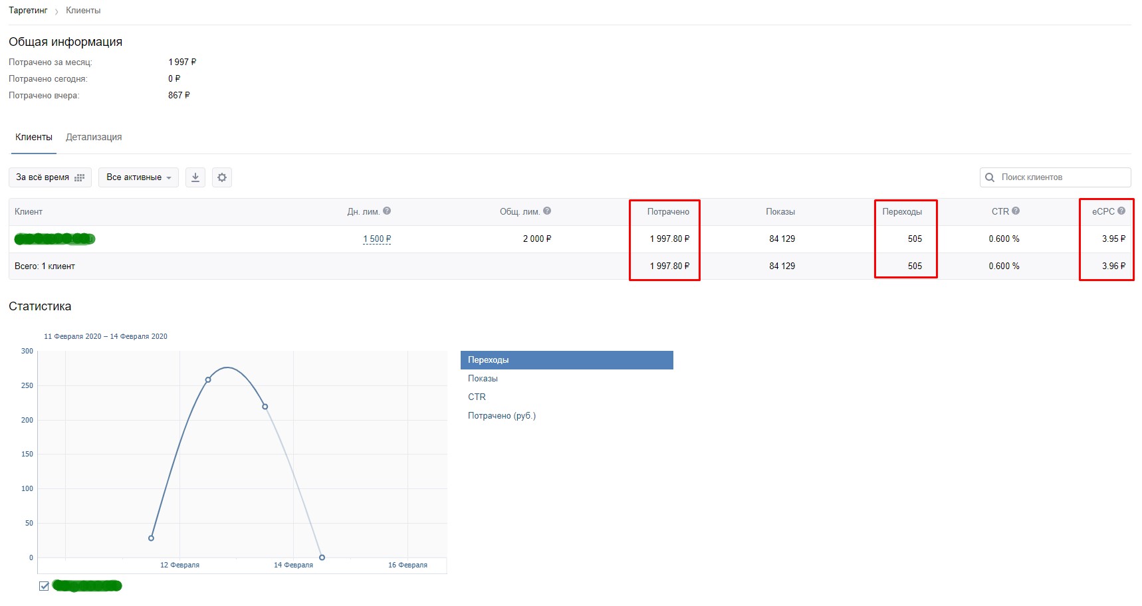
Task: Click the search magnifier icon
Action: click(990, 177)
